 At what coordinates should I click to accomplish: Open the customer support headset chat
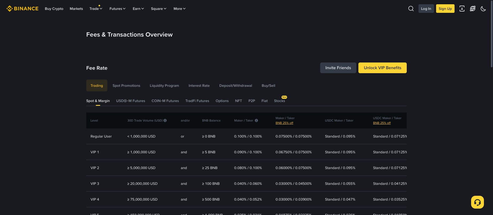pos(478,202)
